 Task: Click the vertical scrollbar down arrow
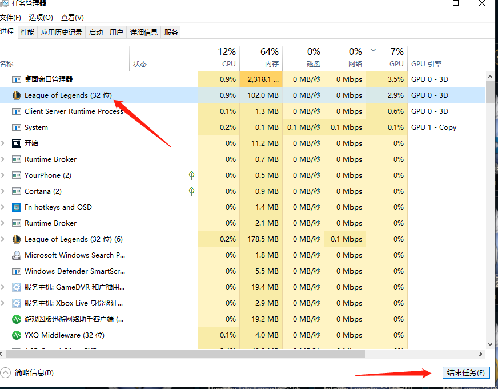(490, 344)
